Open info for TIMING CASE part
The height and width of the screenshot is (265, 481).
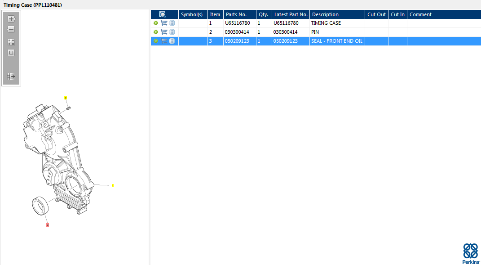point(172,23)
